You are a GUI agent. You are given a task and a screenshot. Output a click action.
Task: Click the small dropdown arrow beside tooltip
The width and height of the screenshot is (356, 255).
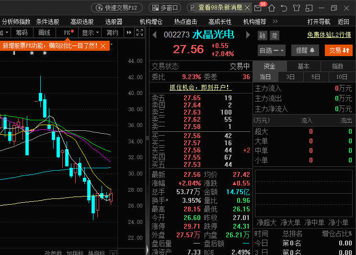coord(111,44)
